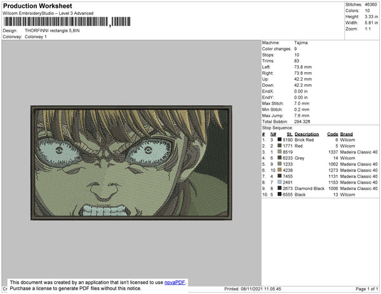Image resolution: width=381 pixels, height=294 pixels.
Task: Click the barcode below the worksheet title
Action: [67, 22]
